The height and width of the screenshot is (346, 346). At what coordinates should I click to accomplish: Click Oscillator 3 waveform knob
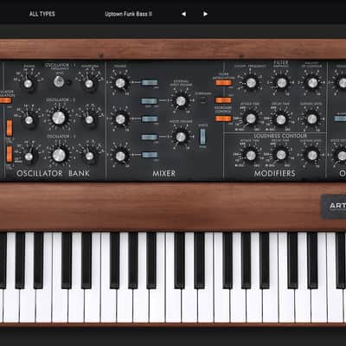(x=89, y=156)
